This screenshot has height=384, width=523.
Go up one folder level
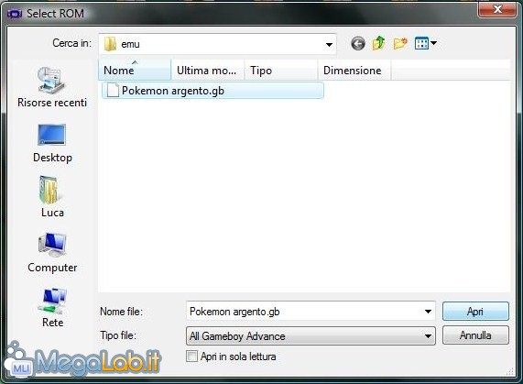(x=379, y=43)
